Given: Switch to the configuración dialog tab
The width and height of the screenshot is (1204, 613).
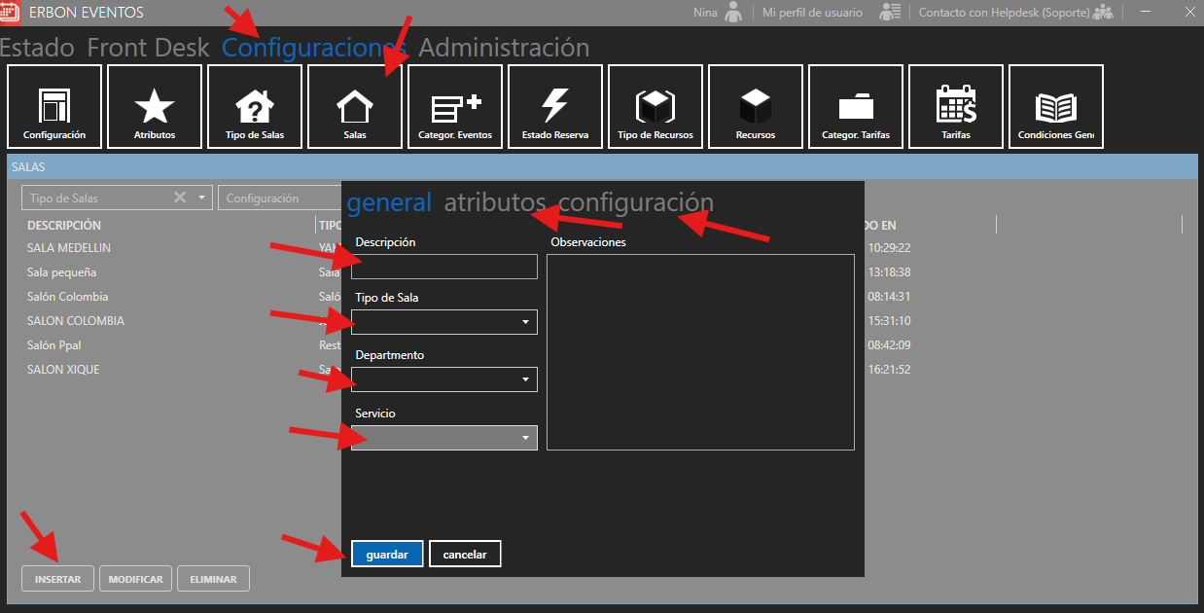Looking at the screenshot, I should [635, 202].
